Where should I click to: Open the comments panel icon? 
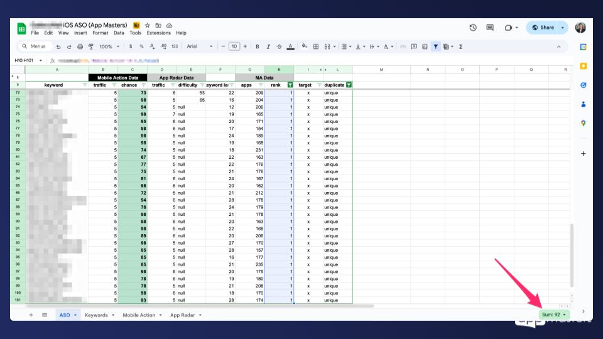pyautogui.click(x=490, y=28)
